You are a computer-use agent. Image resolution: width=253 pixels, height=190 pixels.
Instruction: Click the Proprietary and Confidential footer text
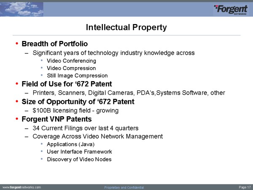pyautogui.click(x=124, y=187)
